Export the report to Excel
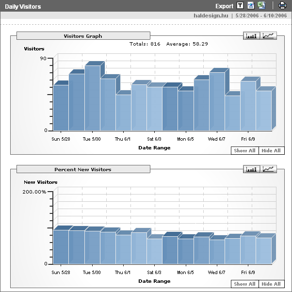The width and height of the screenshot is (292, 292). [x=261, y=6]
